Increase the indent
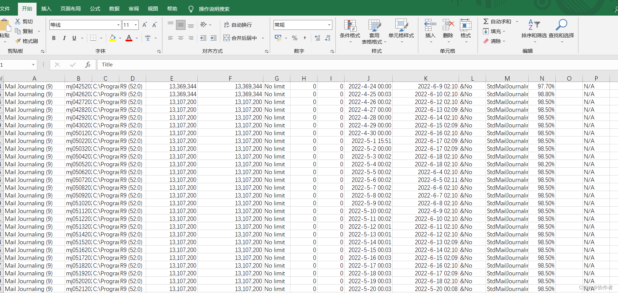Image resolution: width=618 pixels, height=293 pixels. coord(214,38)
